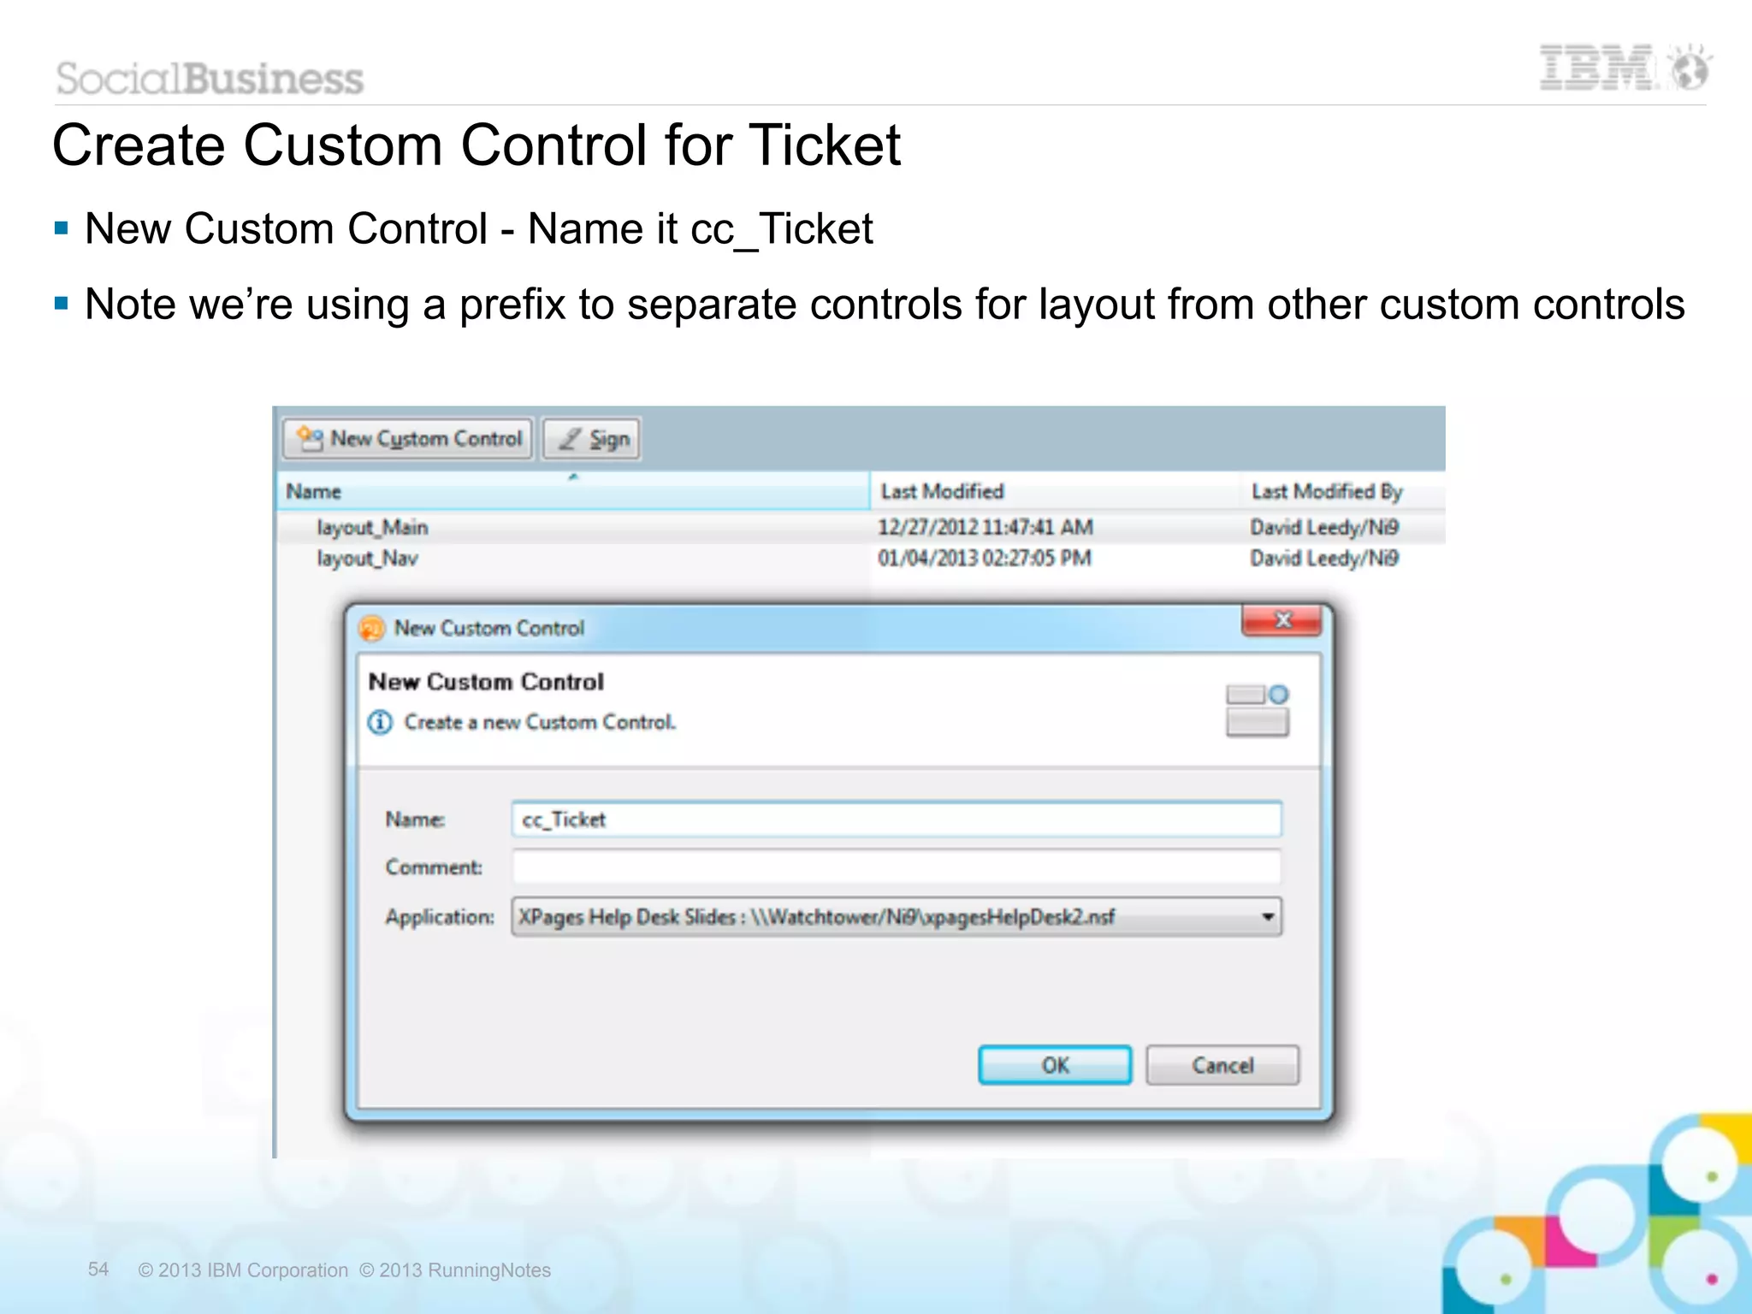The image size is (1752, 1314).
Task: Select the layout_Main custom control row
Action: (861, 527)
